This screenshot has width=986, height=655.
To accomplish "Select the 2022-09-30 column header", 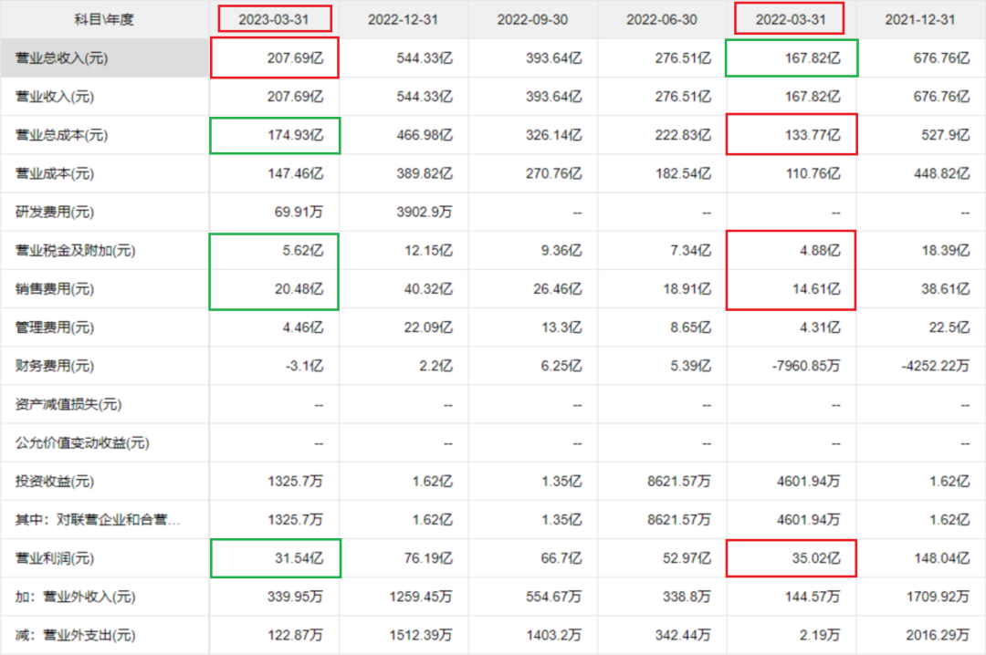I will tap(532, 19).
